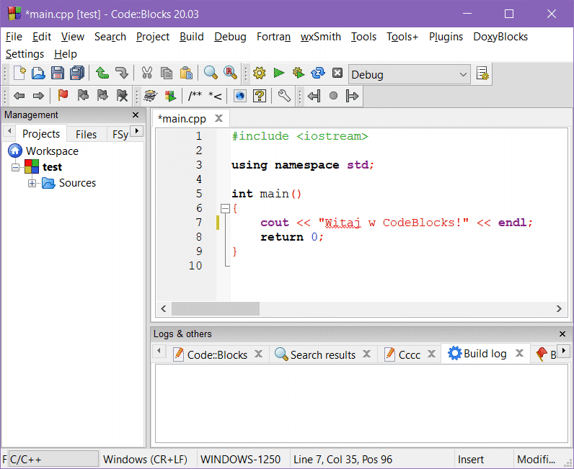Close the main.cpp editor tab

[219, 118]
